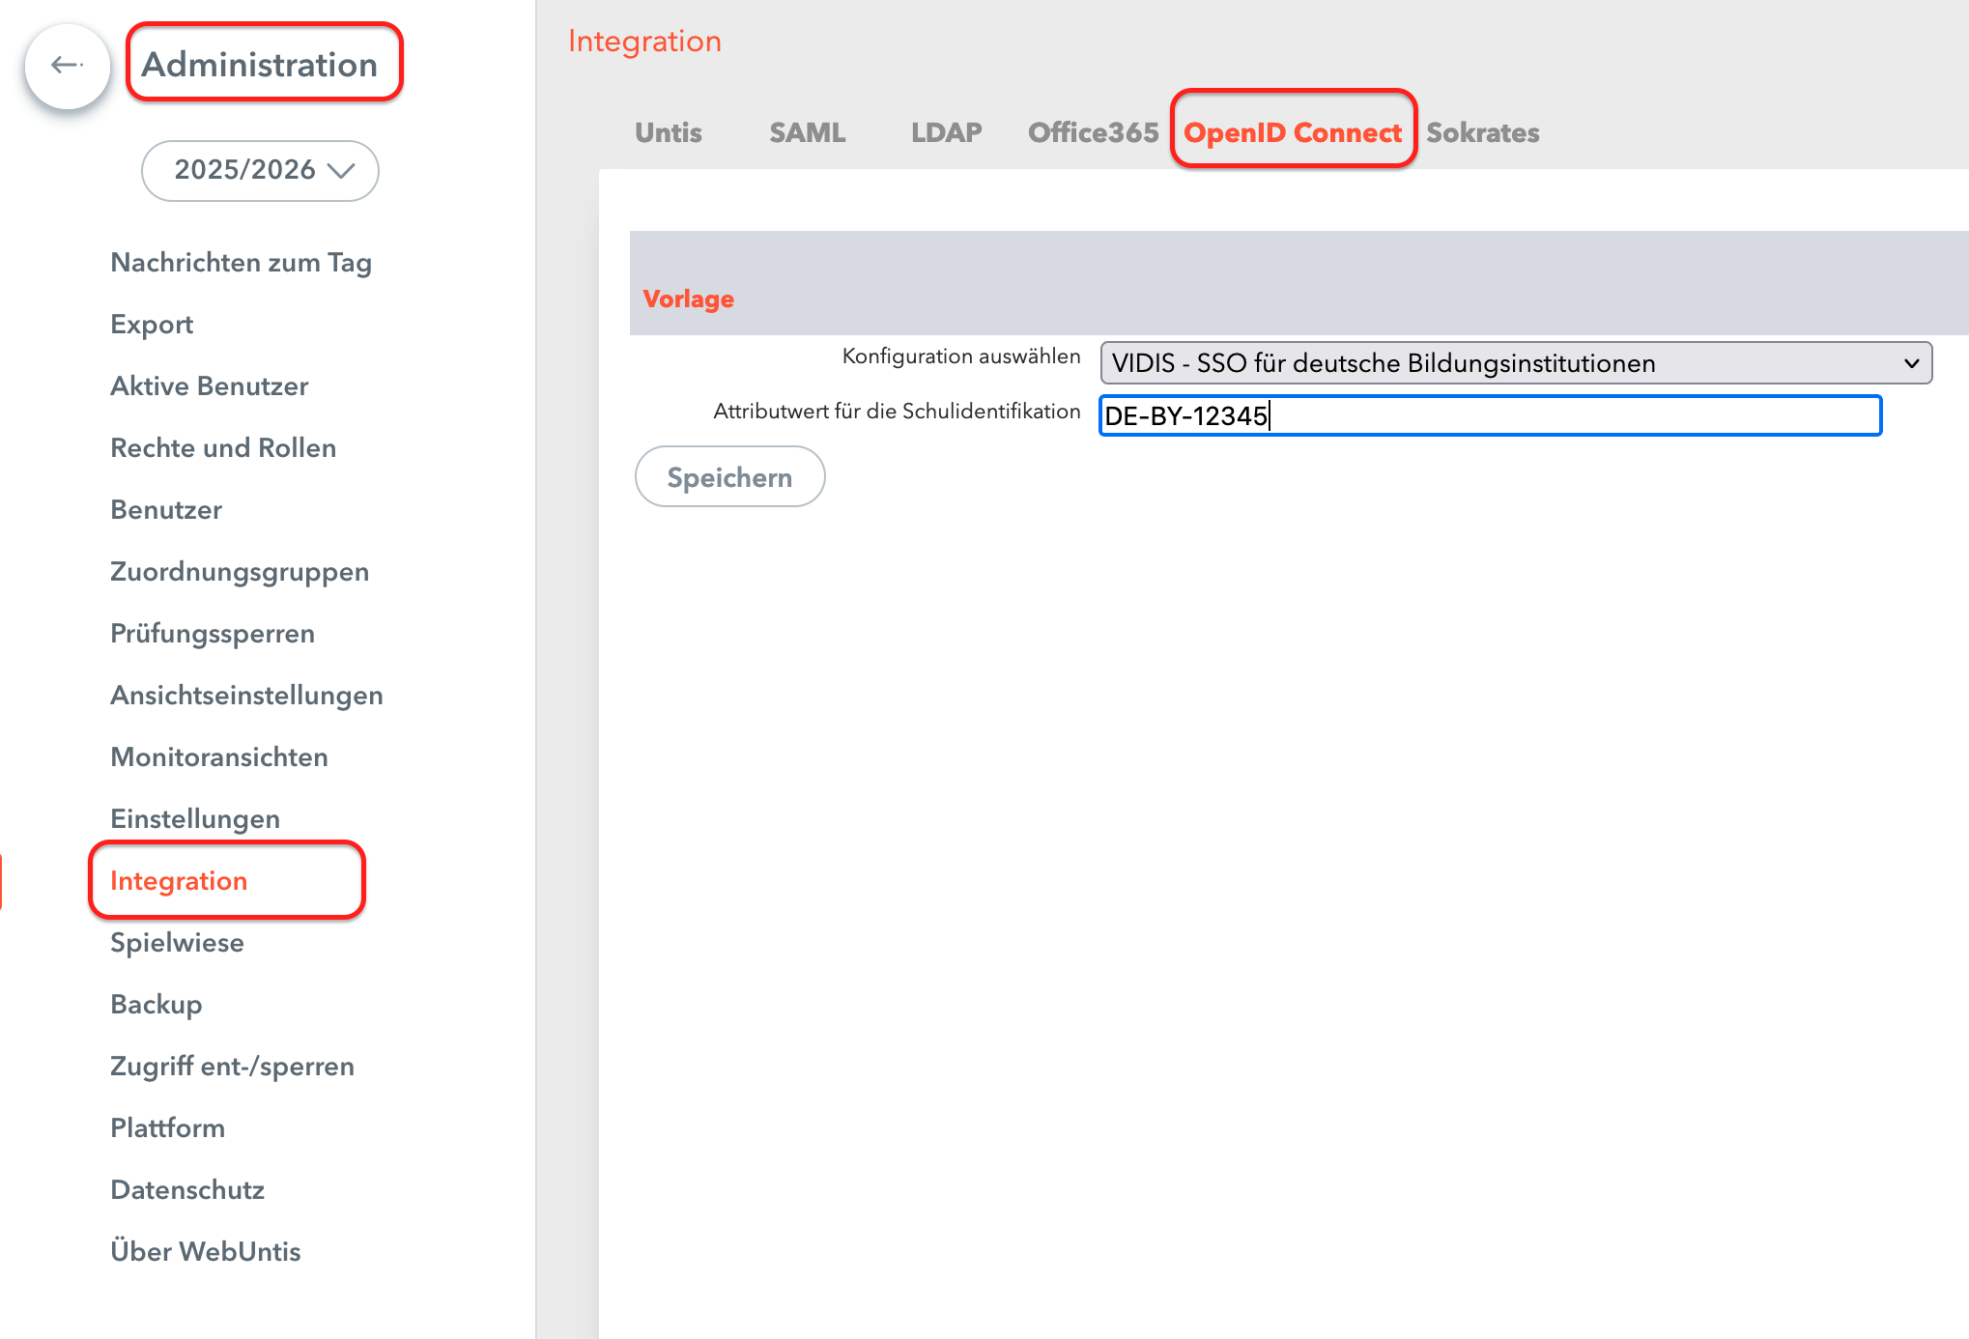Select Zuordnungsgruppen in the sidebar

click(240, 572)
